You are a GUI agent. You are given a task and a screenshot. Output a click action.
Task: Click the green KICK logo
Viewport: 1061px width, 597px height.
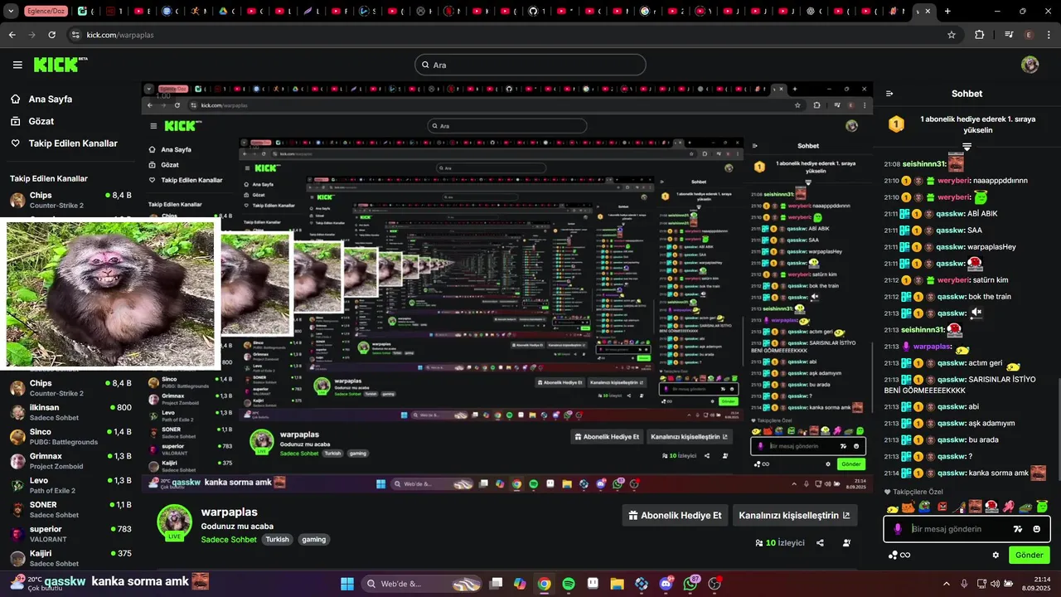[61, 65]
